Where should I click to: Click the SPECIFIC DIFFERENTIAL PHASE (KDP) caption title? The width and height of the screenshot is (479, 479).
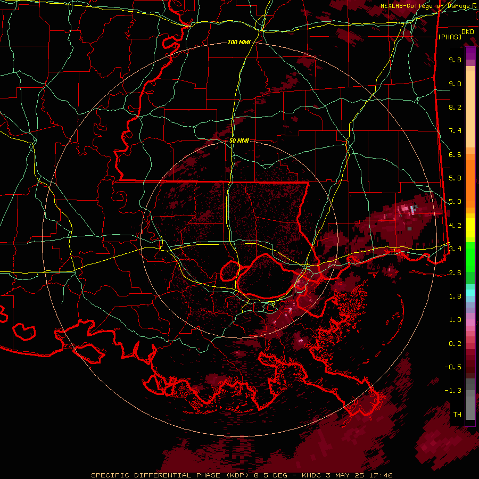click(x=171, y=475)
